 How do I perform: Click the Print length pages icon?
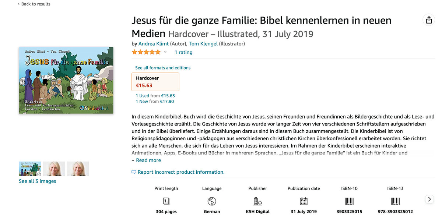click(166, 201)
